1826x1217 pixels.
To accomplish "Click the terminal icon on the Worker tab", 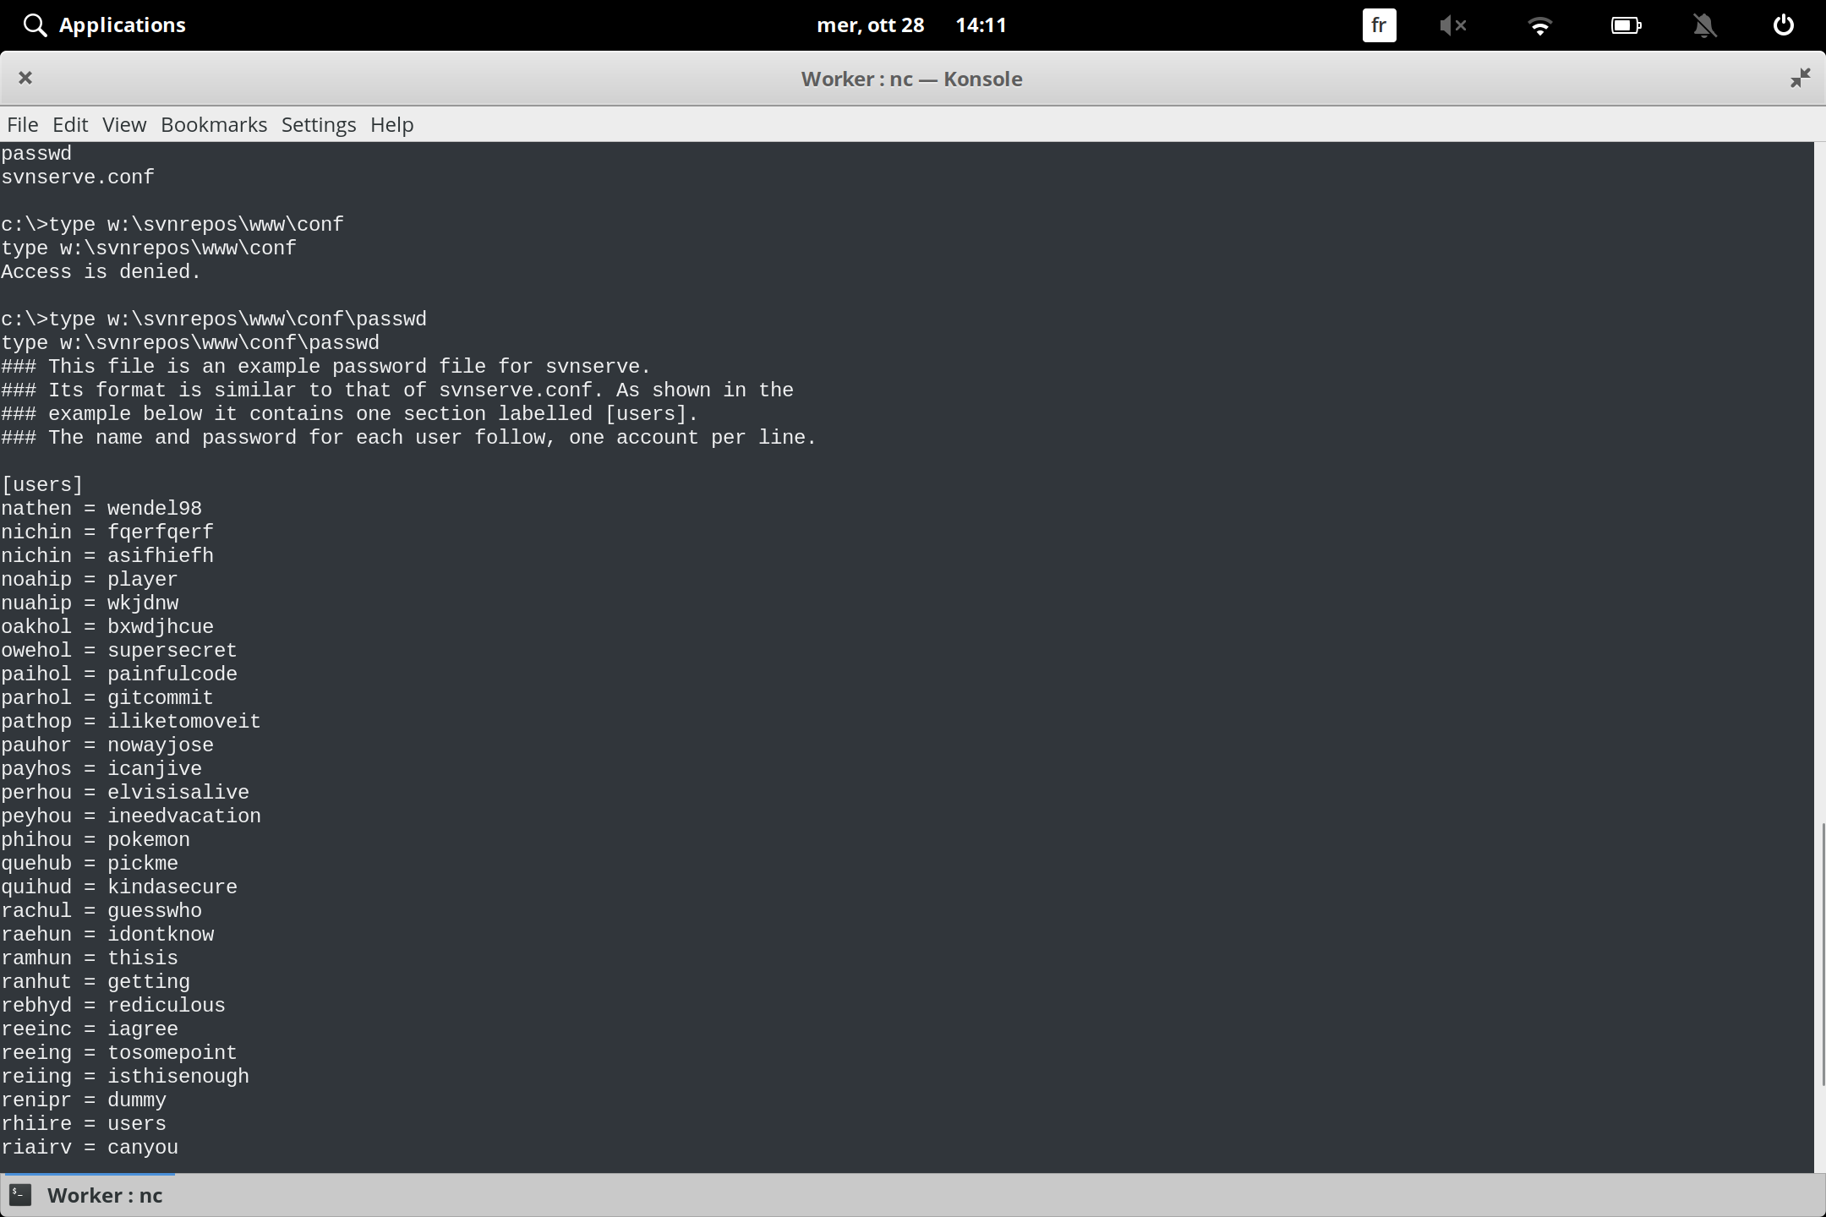I will (x=20, y=1195).
